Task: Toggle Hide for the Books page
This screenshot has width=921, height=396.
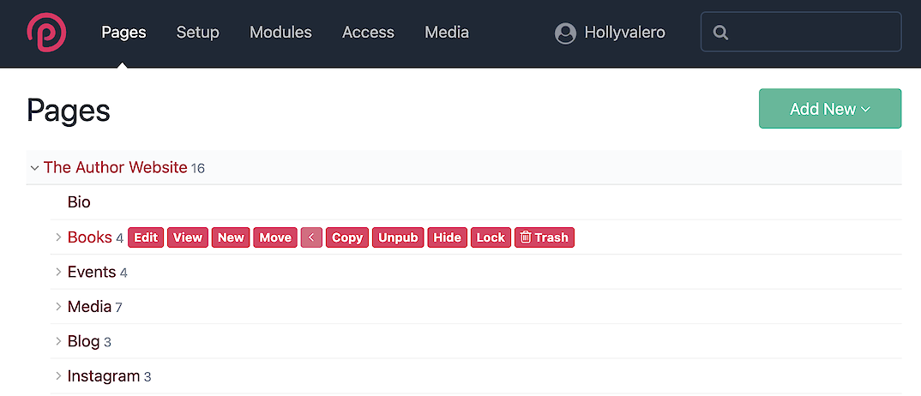Action: click(x=447, y=237)
